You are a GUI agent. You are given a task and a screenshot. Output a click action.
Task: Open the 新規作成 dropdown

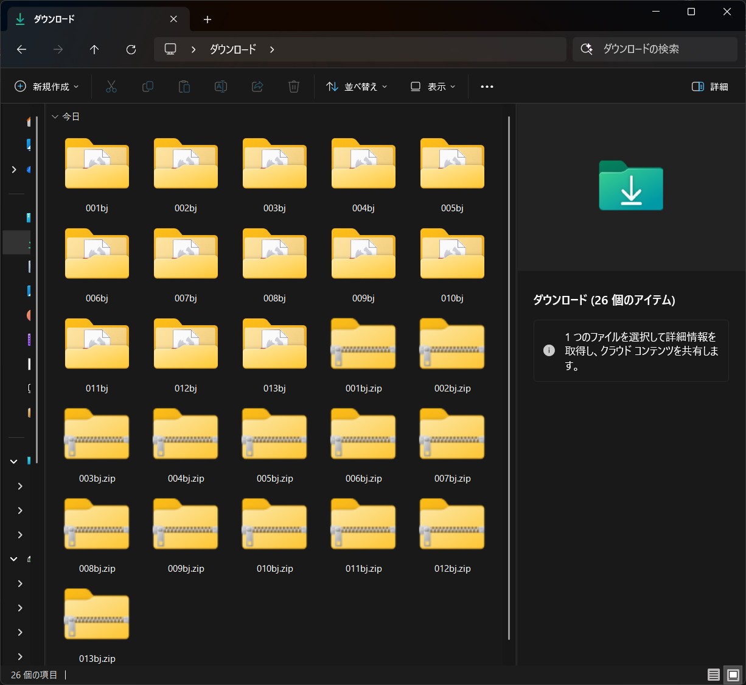(47, 86)
